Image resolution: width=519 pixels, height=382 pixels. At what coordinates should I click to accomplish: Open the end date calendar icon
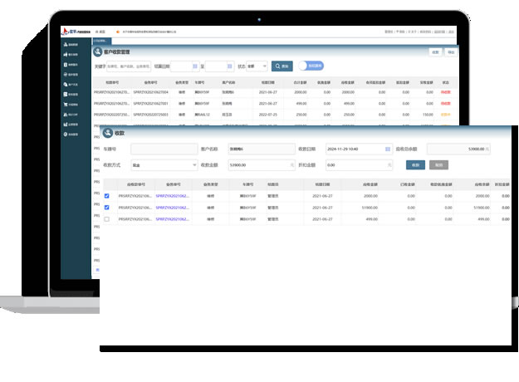click(229, 66)
